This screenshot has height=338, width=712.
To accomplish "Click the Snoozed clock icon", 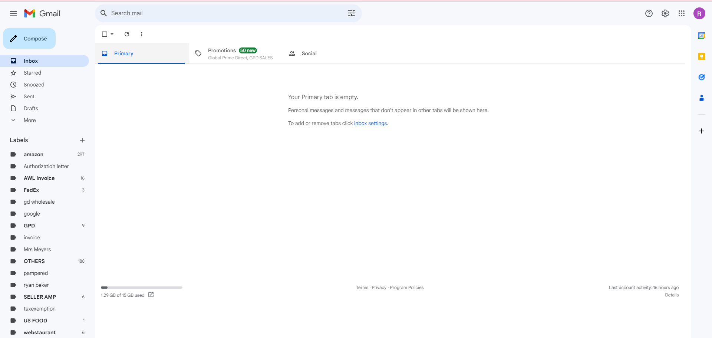I will click(13, 85).
